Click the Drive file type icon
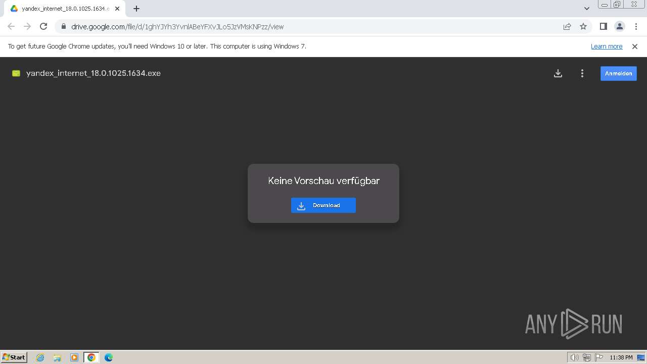This screenshot has width=647, height=364. pyautogui.click(x=16, y=73)
